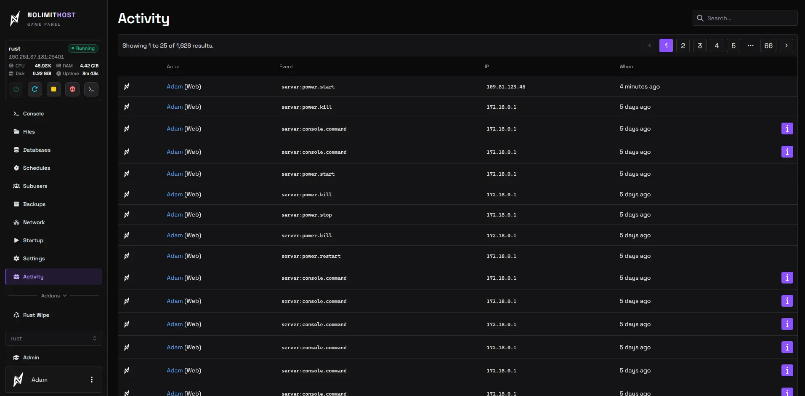This screenshot has height=396, width=805.
Task: Open Network settings page
Action: coord(54,222)
